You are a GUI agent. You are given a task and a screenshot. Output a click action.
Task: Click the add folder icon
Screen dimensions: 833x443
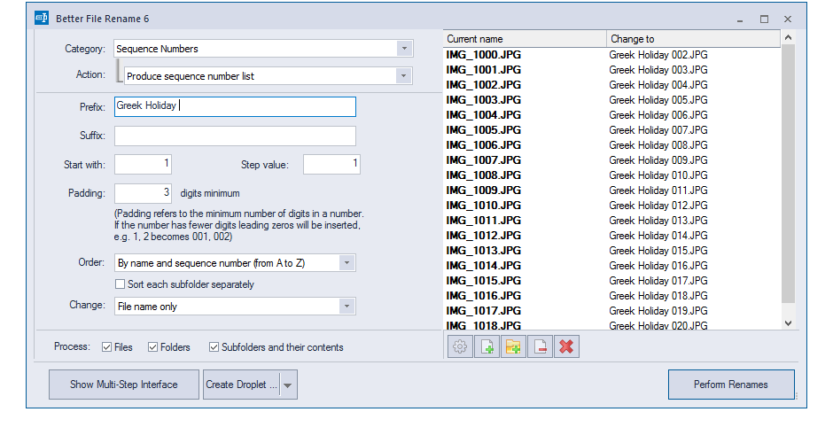[513, 346]
